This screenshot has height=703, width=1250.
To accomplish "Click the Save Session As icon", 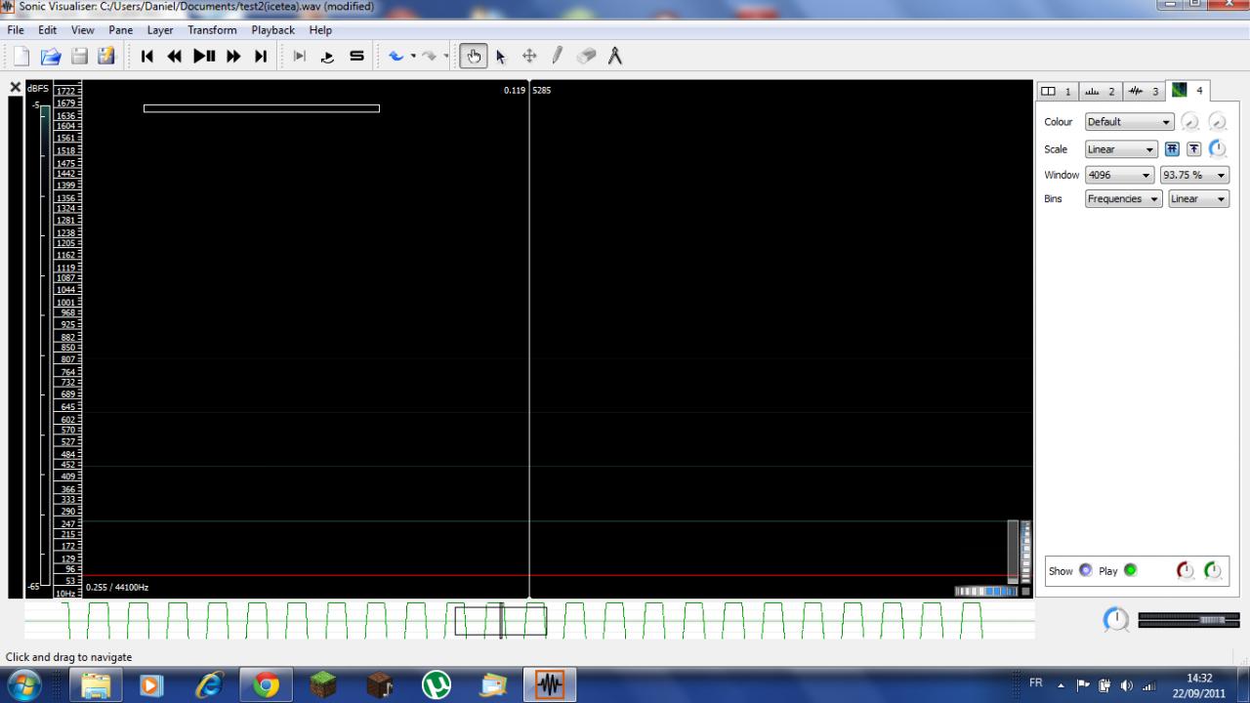I will tap(105, 57).
